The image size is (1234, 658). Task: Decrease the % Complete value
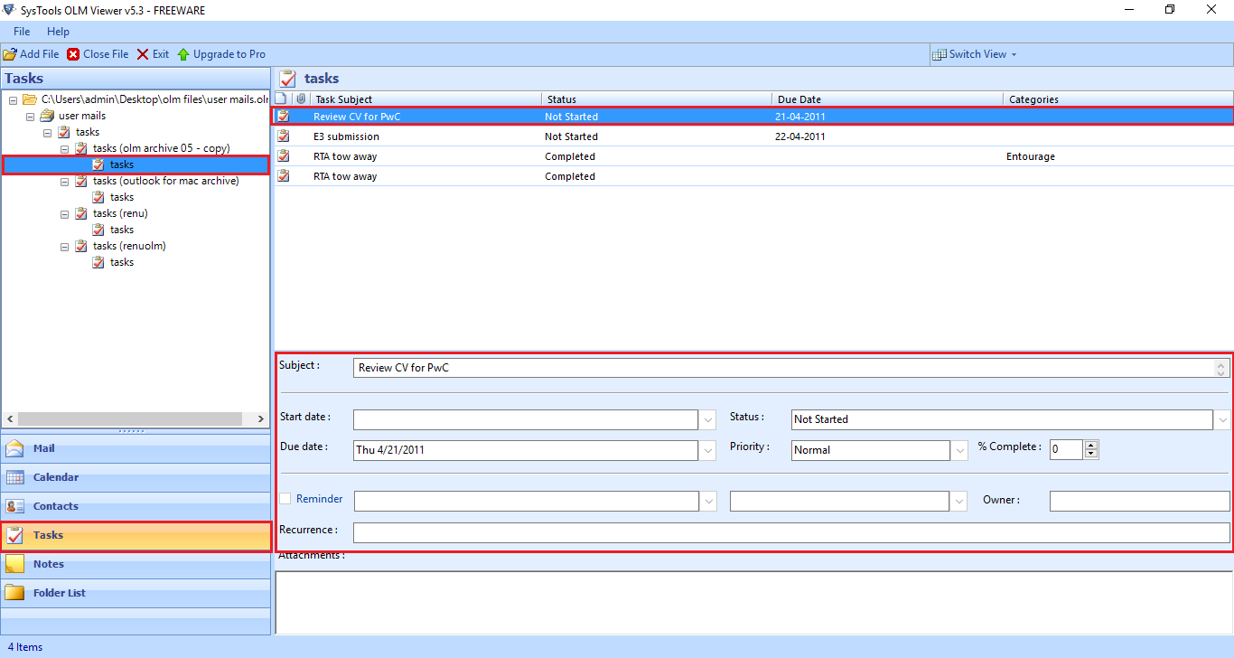1091,455
